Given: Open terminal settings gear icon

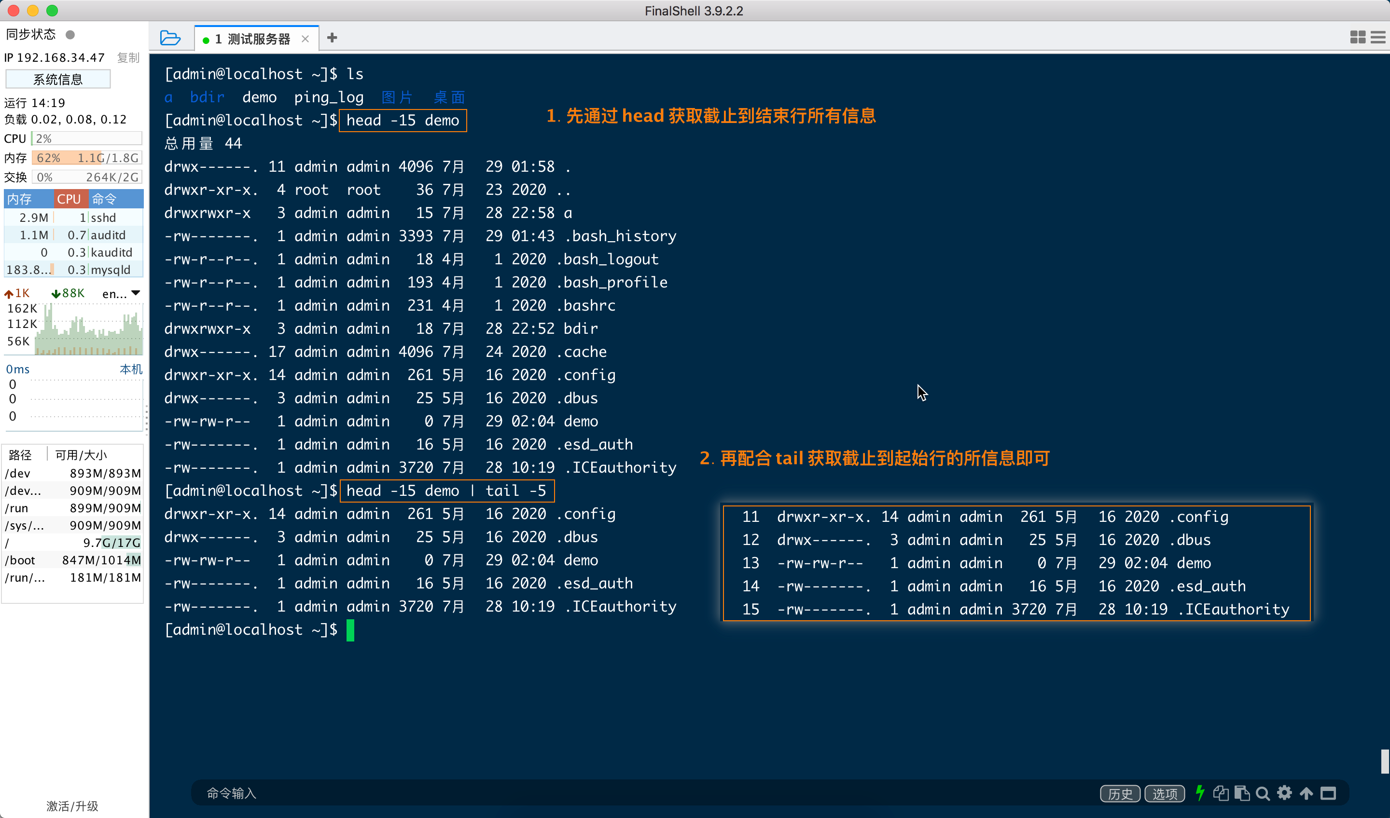Looking at the screenshot, I should click(1285, 792).
